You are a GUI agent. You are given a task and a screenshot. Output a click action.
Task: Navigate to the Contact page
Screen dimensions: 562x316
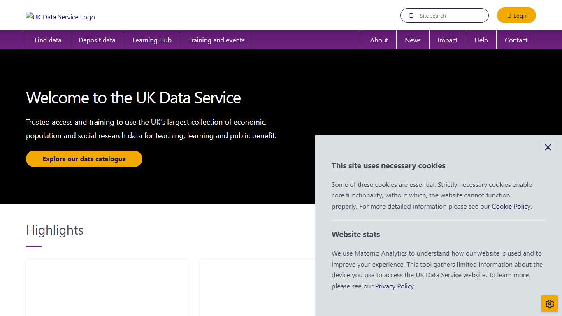(516, 40)
